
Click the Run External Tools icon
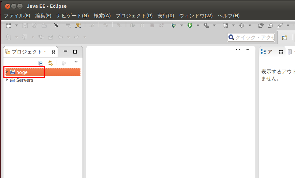(206, 25)
